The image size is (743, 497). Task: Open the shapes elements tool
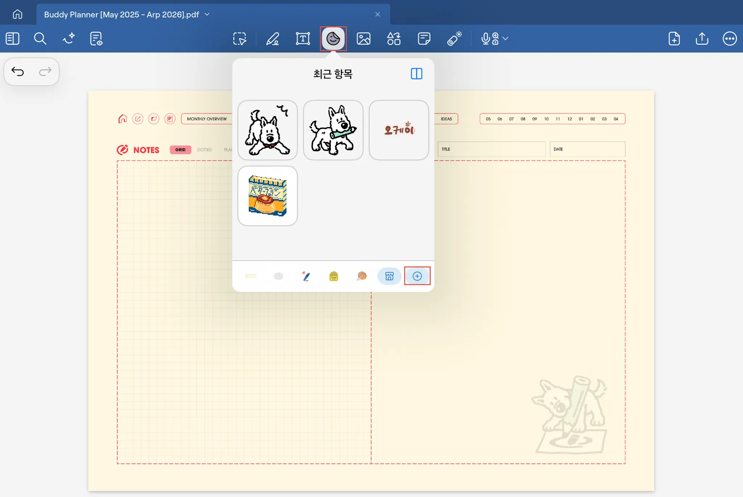[394, 38]
